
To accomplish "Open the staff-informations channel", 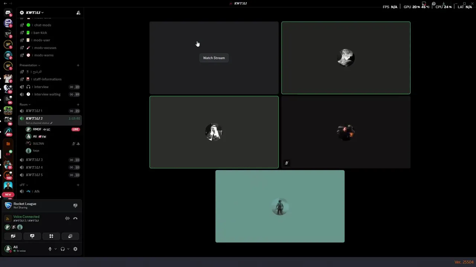I will click(50, 79).
